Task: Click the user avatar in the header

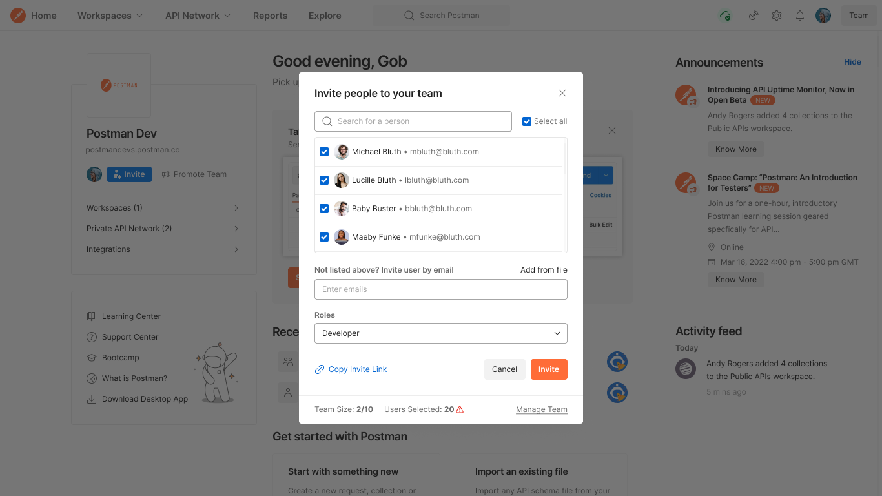Action: click(823, 15)
